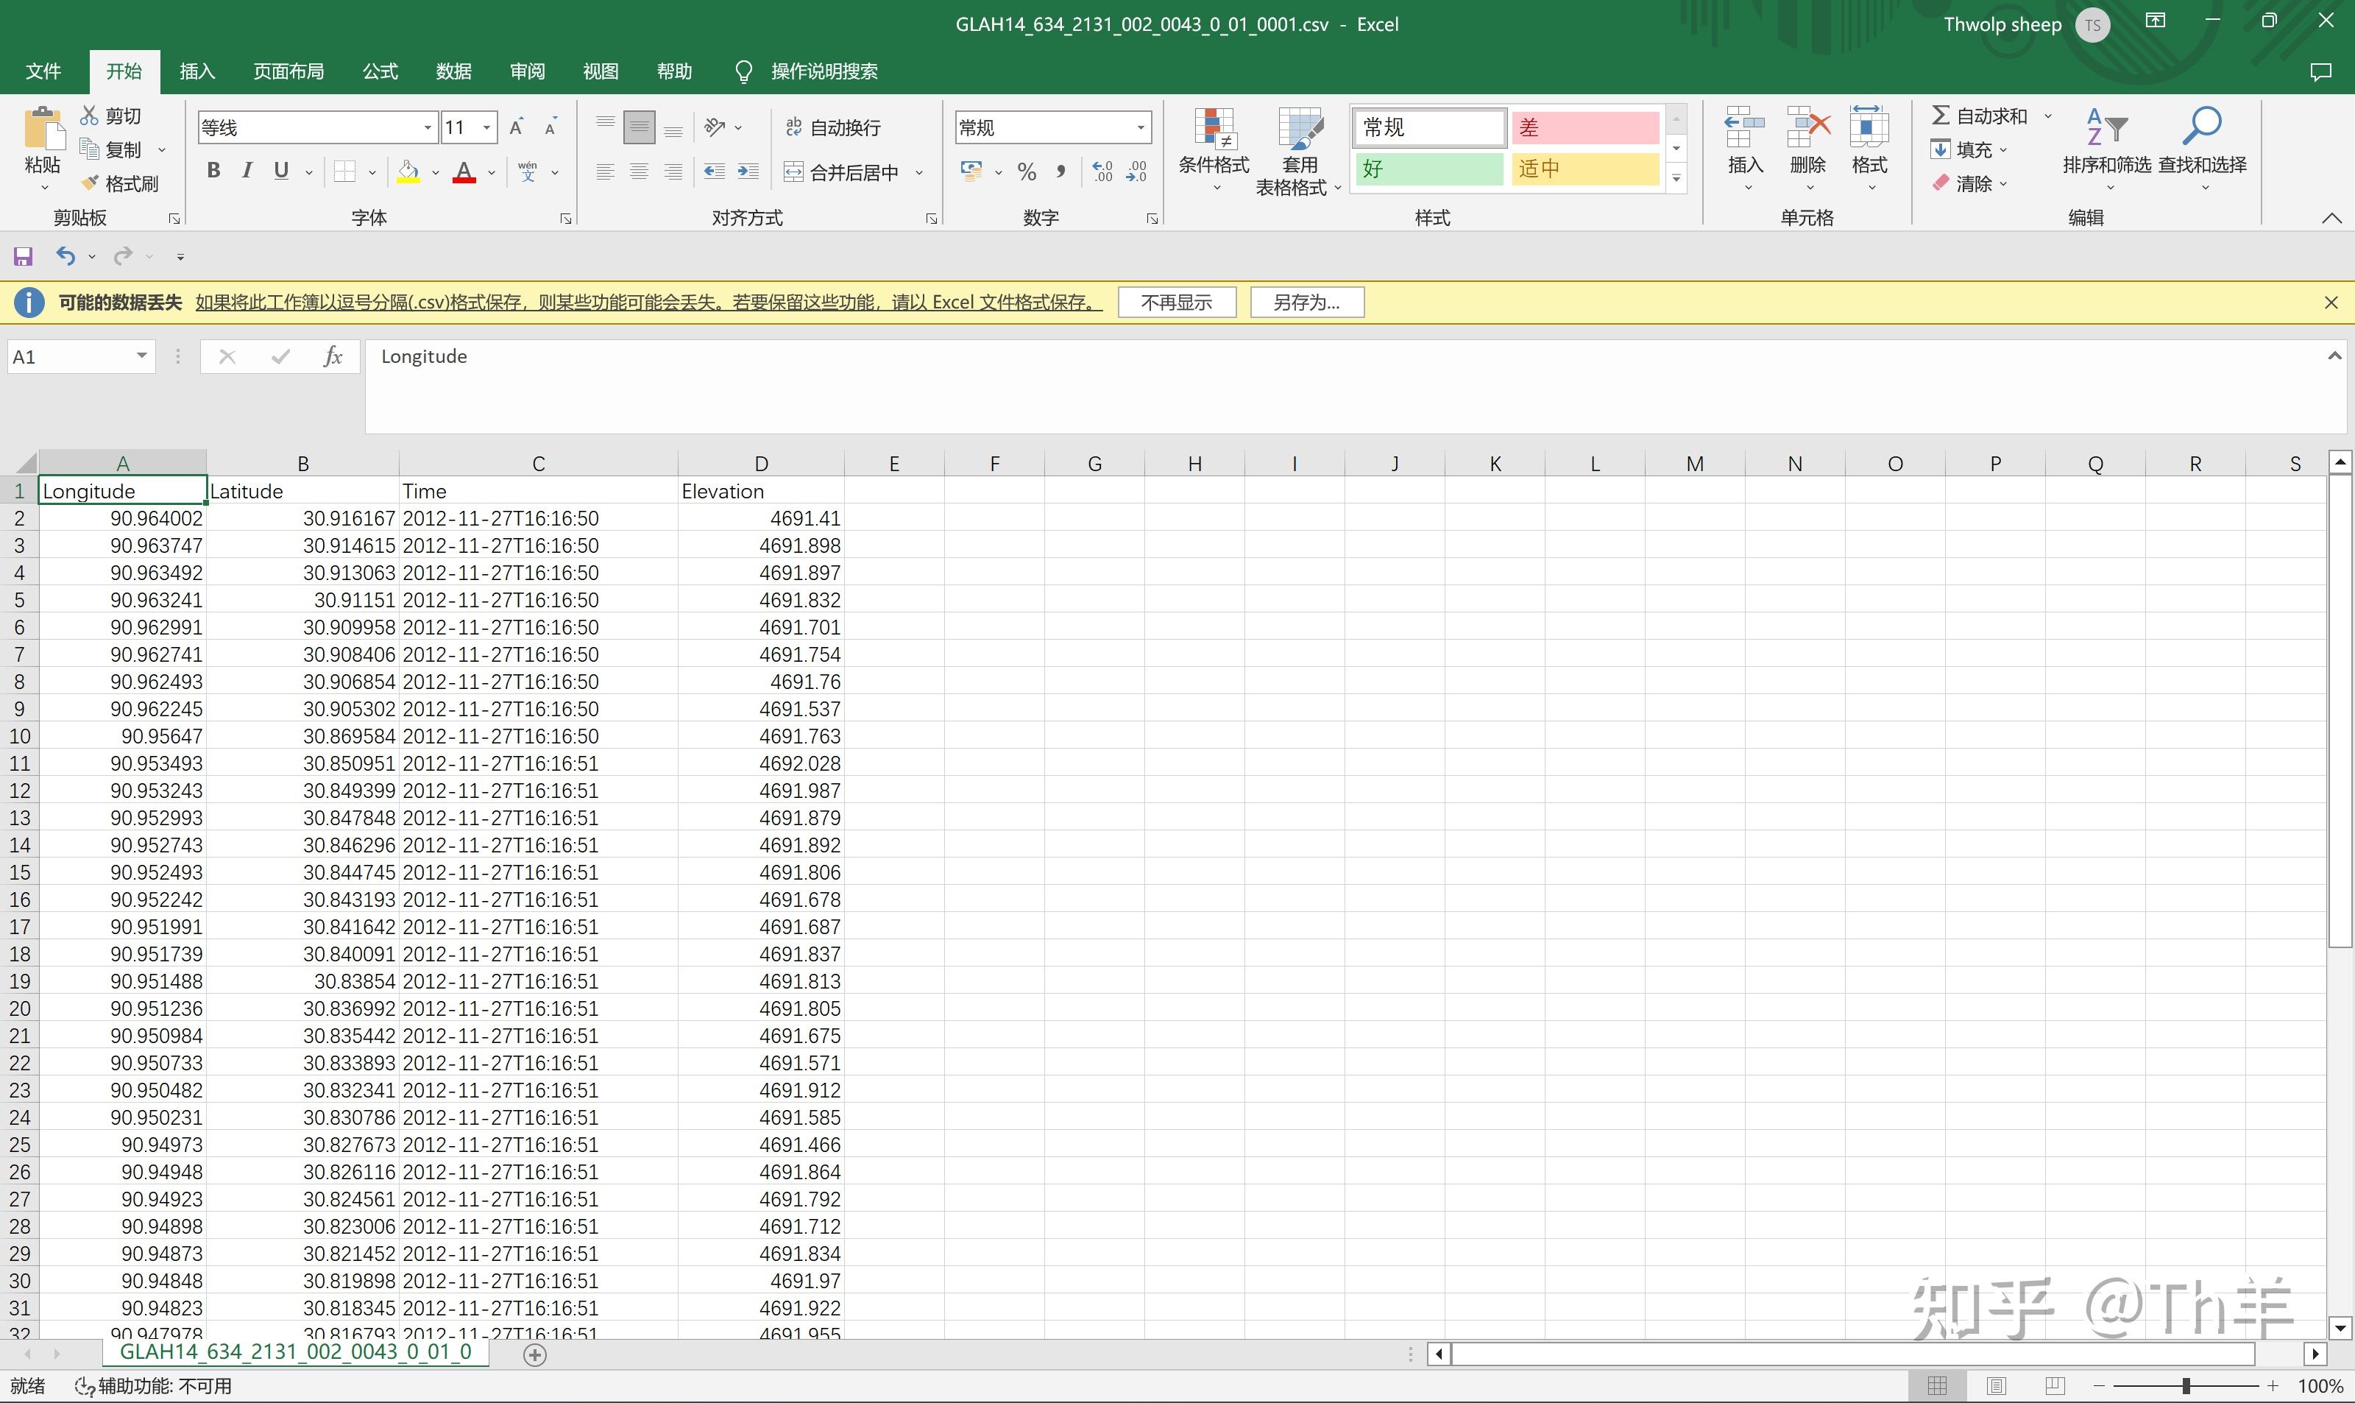Click the Undo arrow icon
The image size is (2355, 1403).
pos(65,256)
